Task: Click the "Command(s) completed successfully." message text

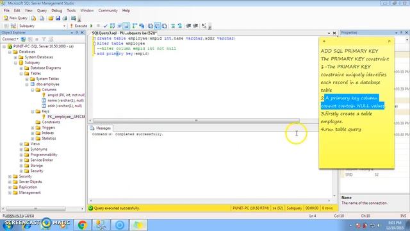Action: [x=127, y=134]
